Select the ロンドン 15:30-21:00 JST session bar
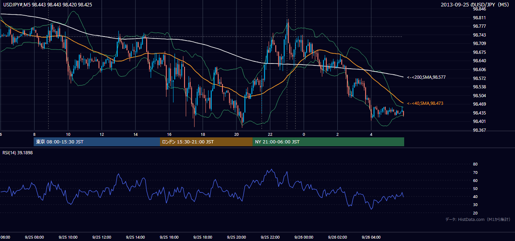 (206, 142)
